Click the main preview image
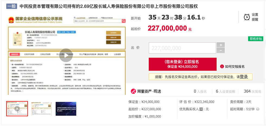266x126 pixels. point(66,55)
